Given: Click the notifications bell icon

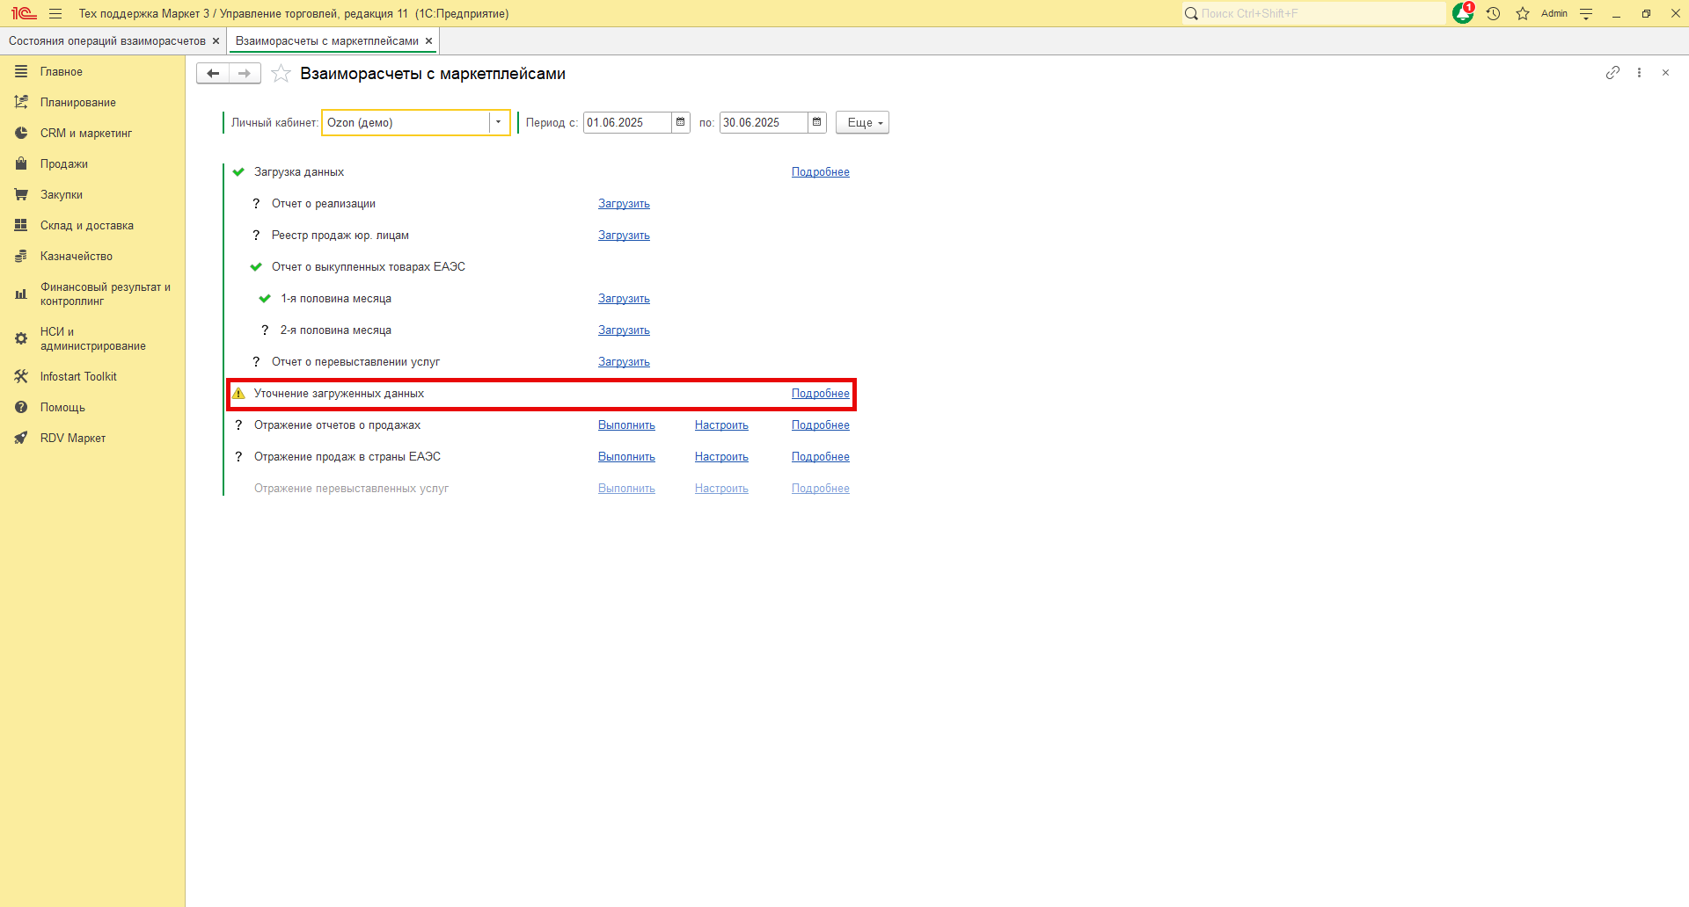Looking at the screenshot, I should 1462,13.
